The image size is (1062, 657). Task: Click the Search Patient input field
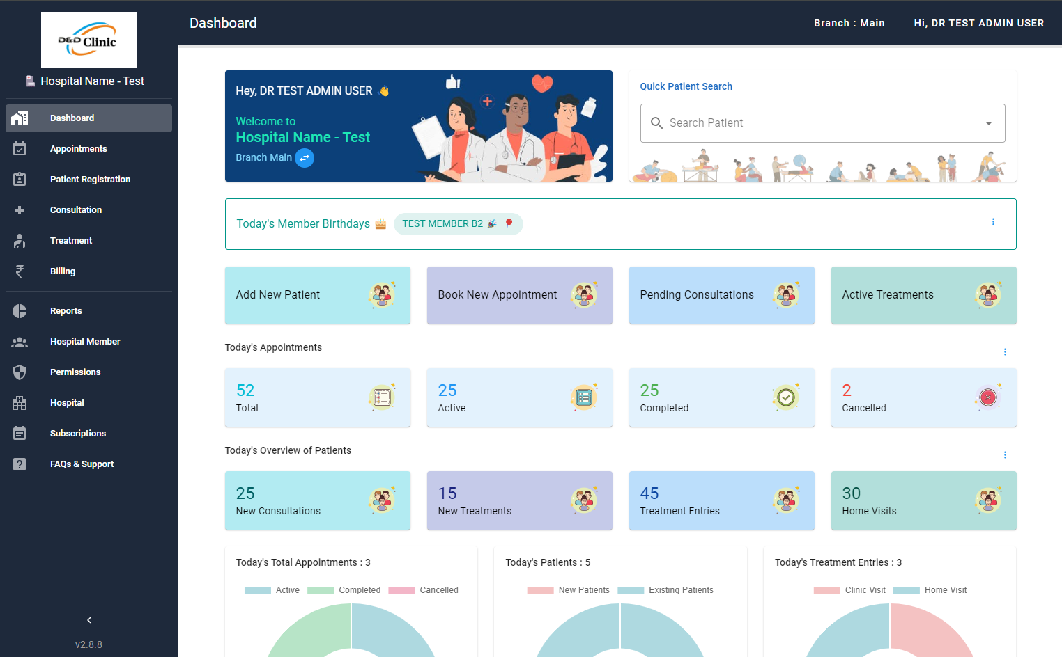(x=822, y=123)
